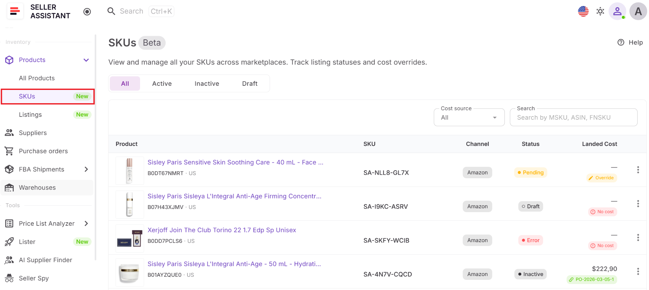This screenshot has width=649, height=290.
Task: Click the Pending status badge
Action: (530, 173)
